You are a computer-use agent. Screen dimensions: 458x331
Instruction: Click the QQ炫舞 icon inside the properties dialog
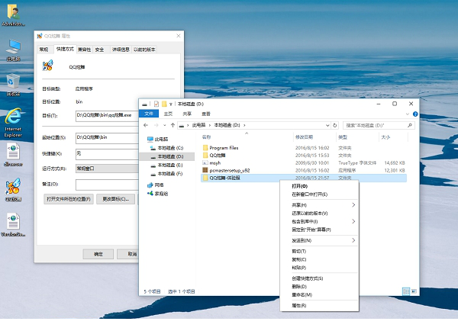pos(47,66)
